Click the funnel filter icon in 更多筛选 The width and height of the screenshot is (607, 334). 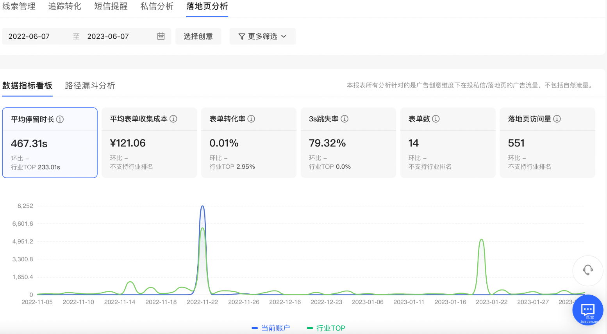point(241,36)
